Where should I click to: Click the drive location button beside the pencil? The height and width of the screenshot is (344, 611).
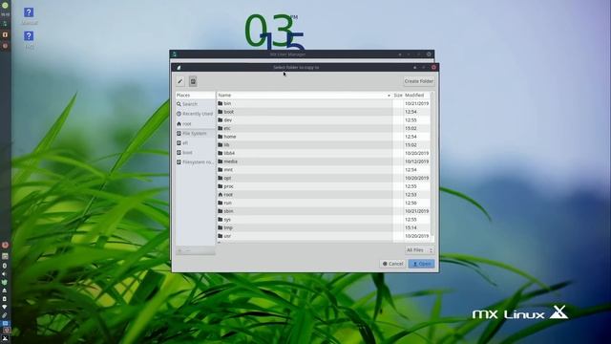click(193, 81)
